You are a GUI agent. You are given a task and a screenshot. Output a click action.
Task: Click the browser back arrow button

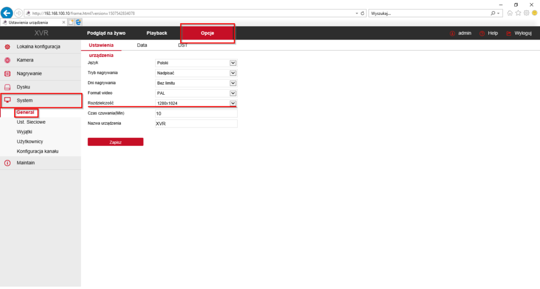[7, 13]
